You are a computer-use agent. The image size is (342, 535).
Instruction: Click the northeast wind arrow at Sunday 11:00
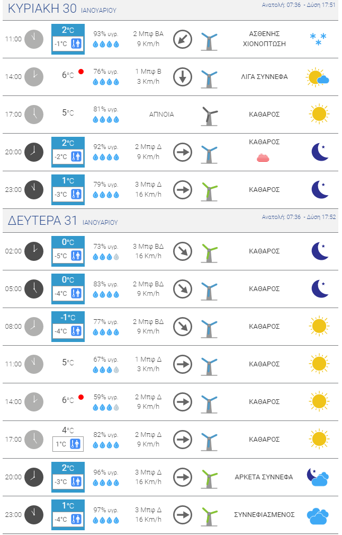point(183,39)
